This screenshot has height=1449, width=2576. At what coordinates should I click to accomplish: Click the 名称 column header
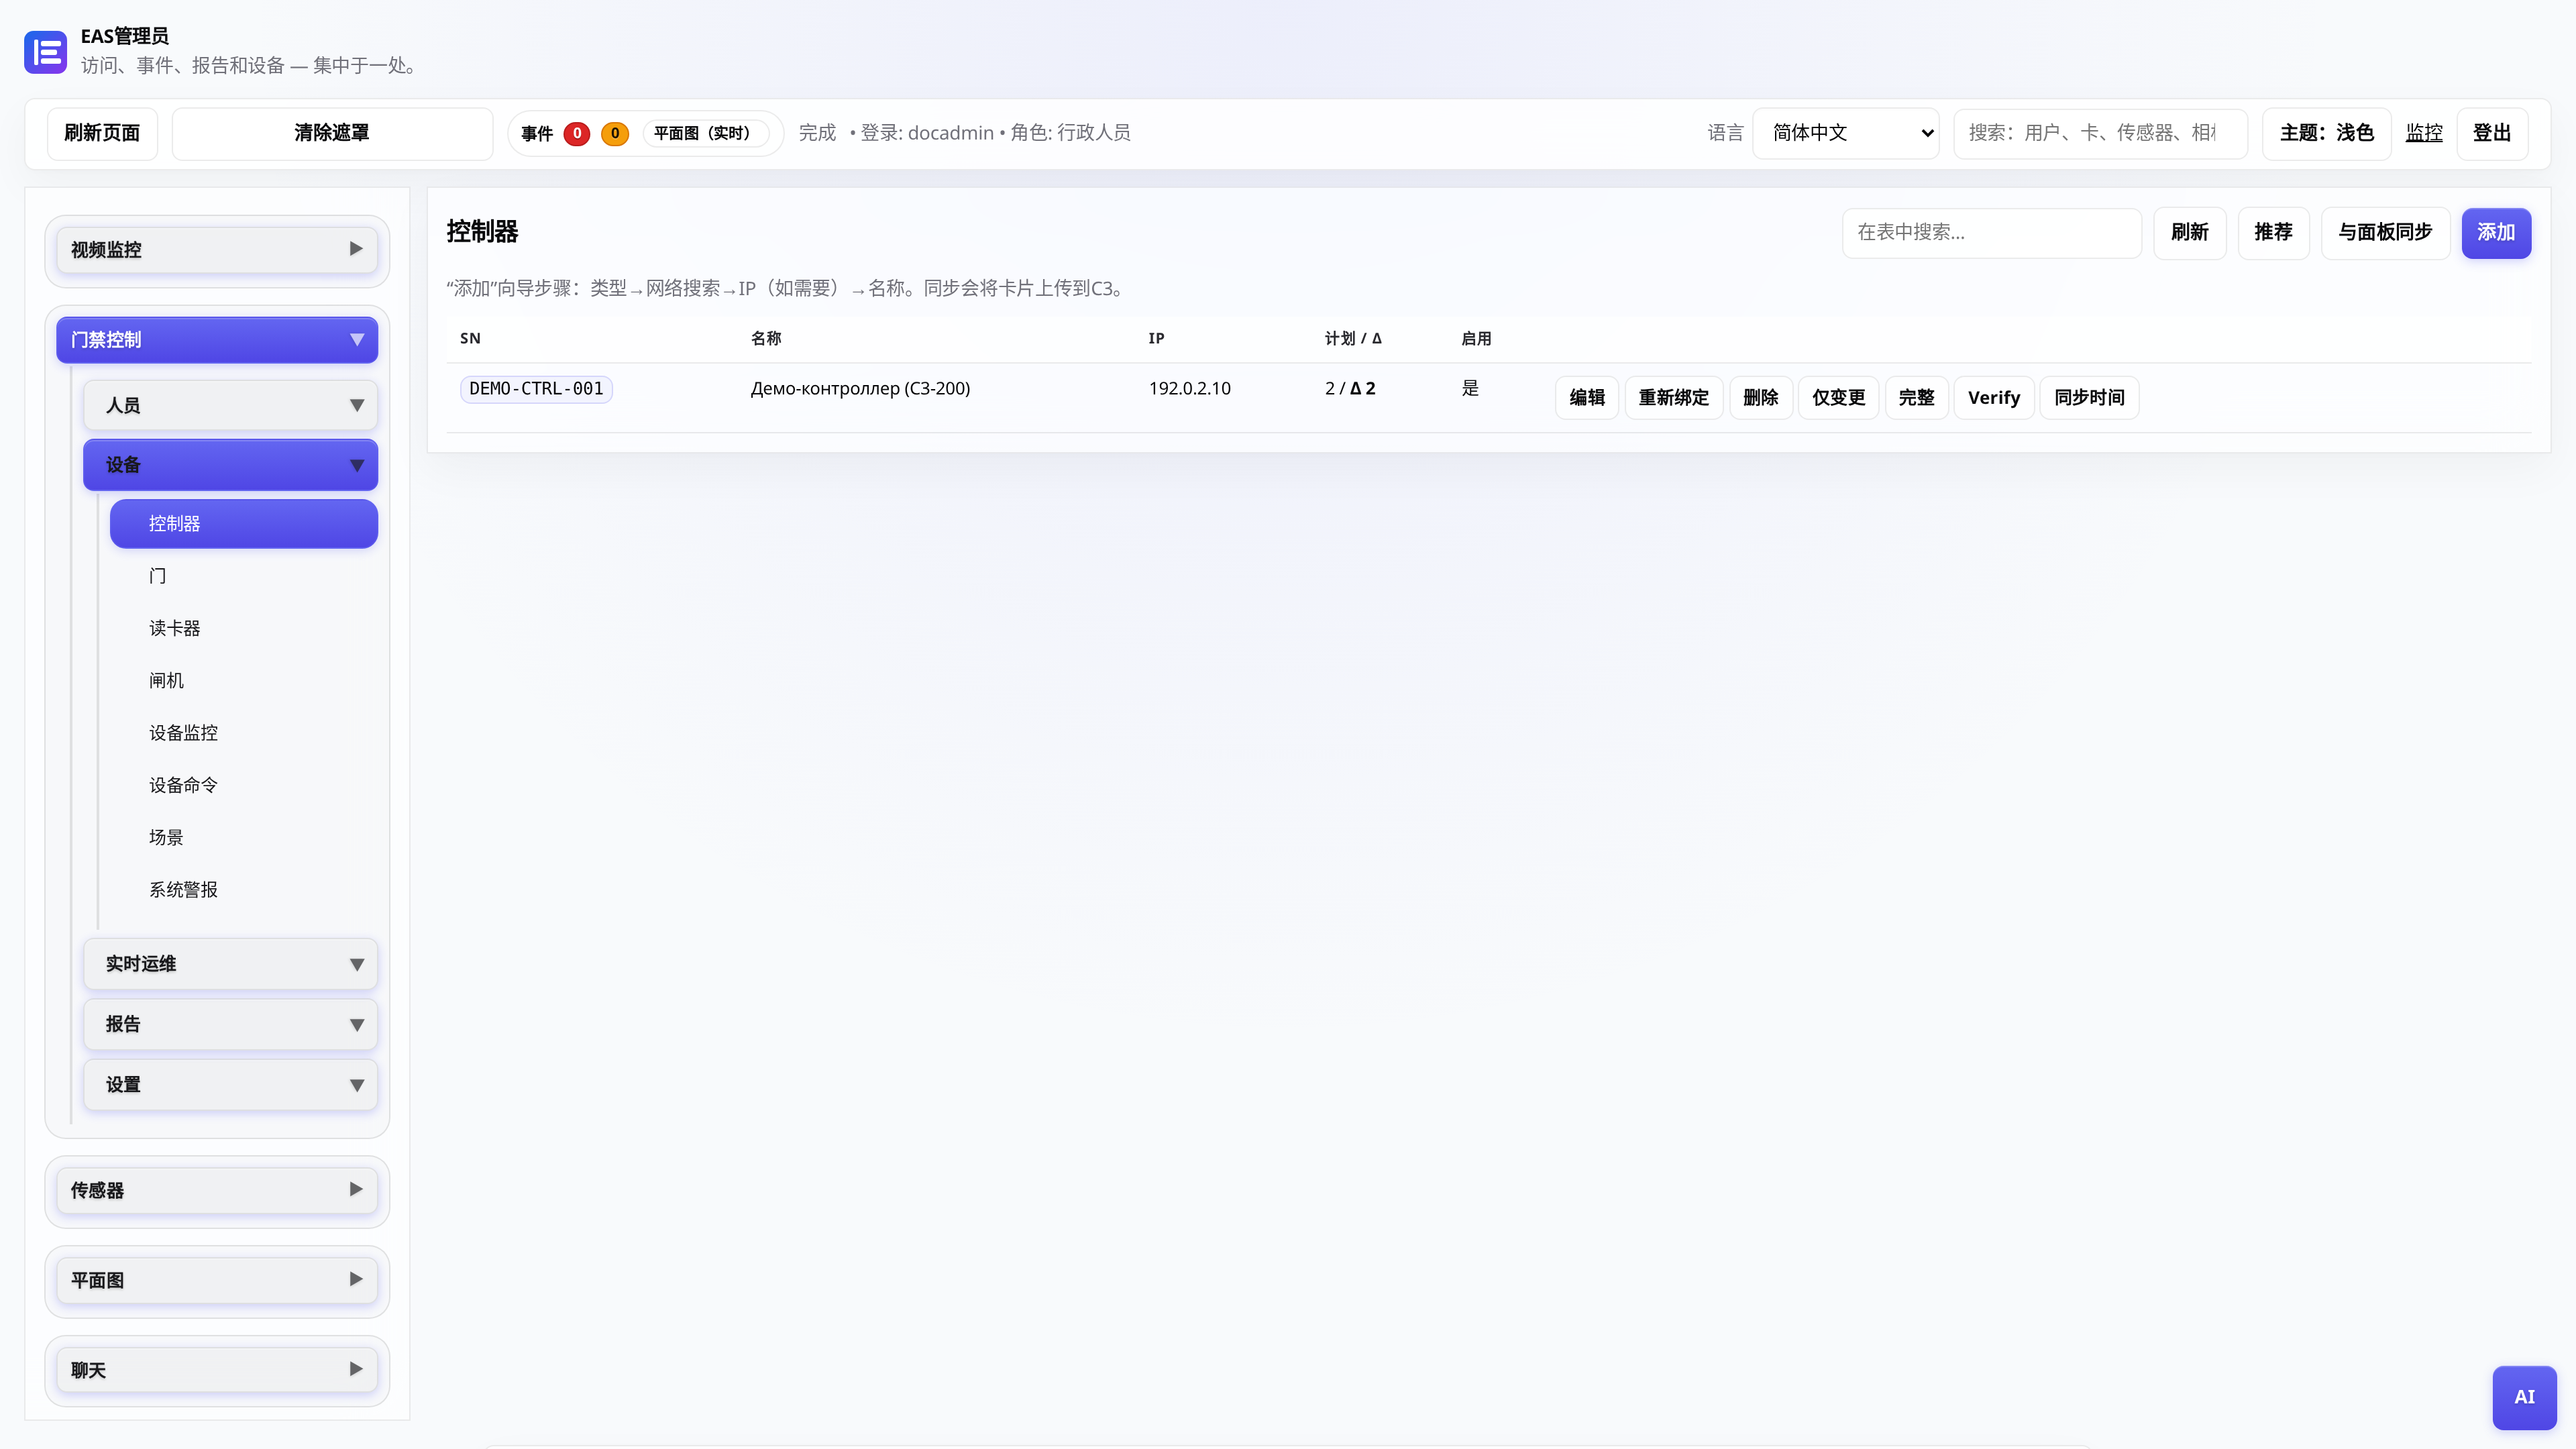coord(766,339)
